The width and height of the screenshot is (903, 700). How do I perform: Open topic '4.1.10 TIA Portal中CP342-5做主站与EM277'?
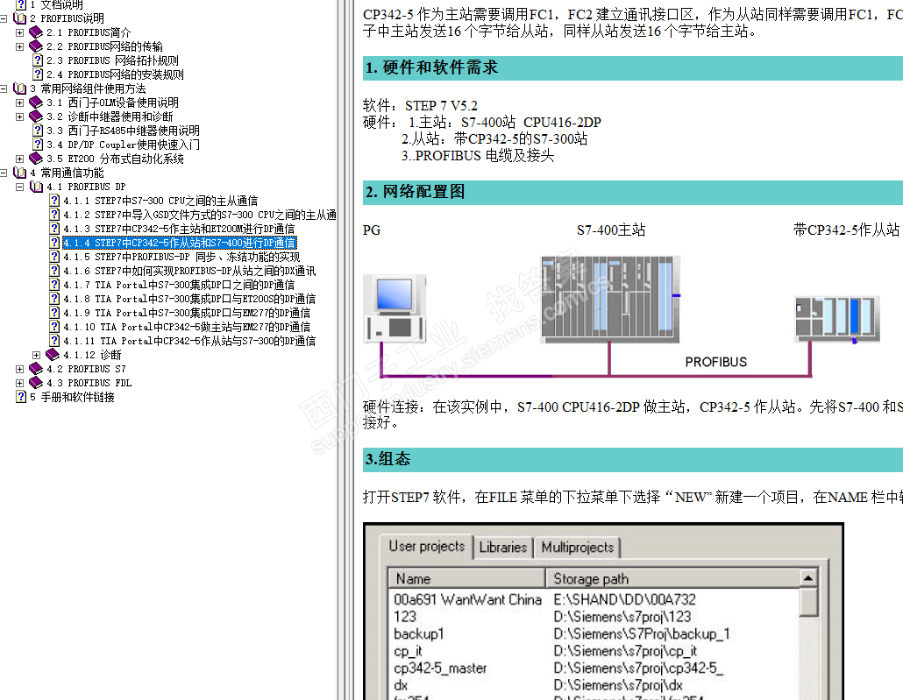click(187, 327)
